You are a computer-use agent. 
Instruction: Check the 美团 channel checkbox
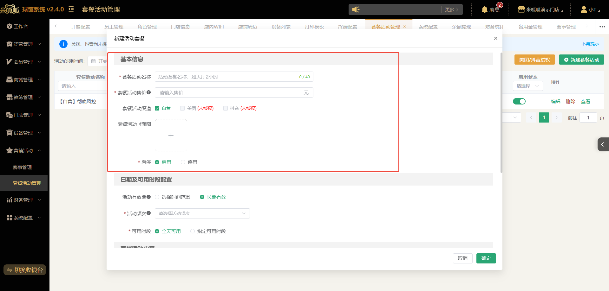[182, 108]
